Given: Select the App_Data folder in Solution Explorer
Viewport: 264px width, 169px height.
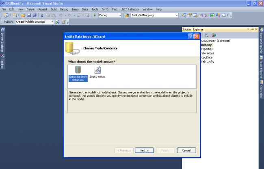Looking at the screenshot, I should point(207,57).
